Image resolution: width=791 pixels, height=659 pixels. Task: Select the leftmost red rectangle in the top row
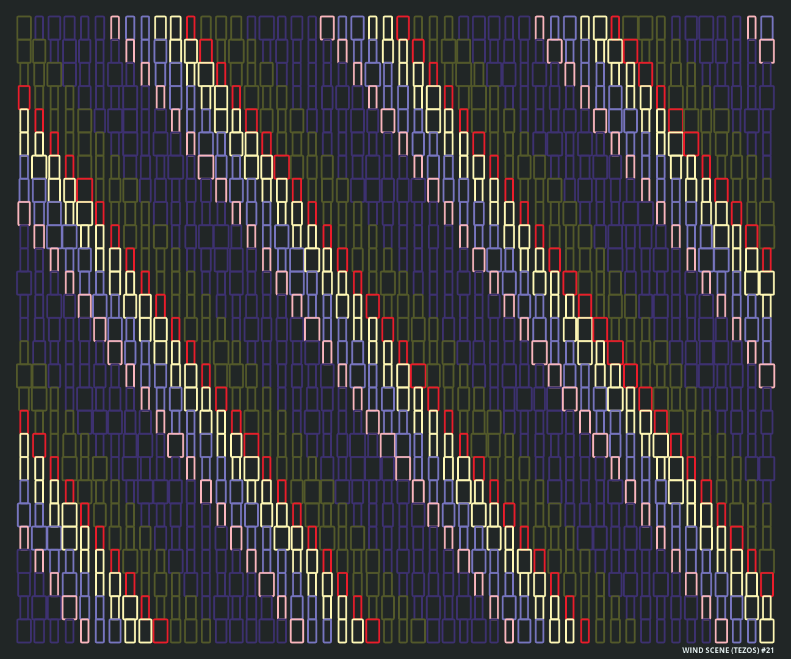pyautogui.click(x=191, y=28)
